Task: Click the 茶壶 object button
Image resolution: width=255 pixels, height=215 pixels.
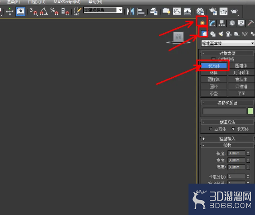Action: tap(214, 93)
